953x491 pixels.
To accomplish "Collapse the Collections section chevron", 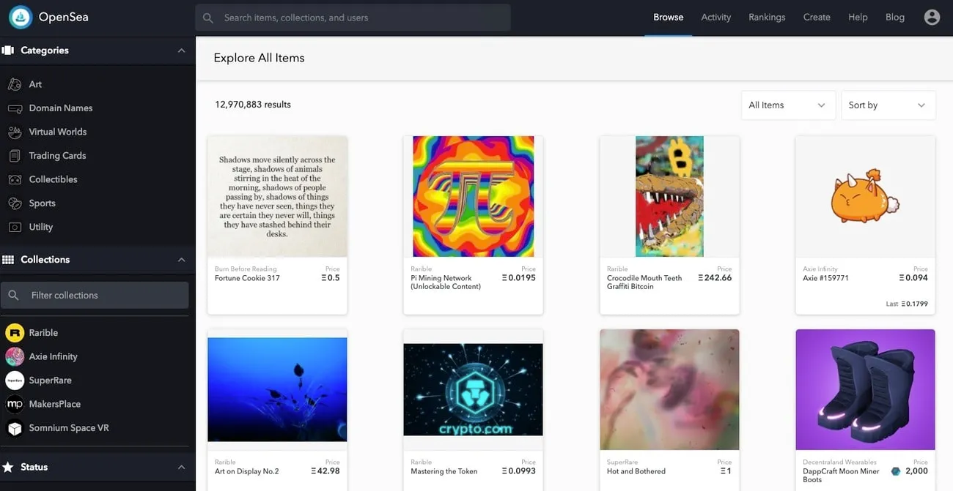I will pos(181,260).
